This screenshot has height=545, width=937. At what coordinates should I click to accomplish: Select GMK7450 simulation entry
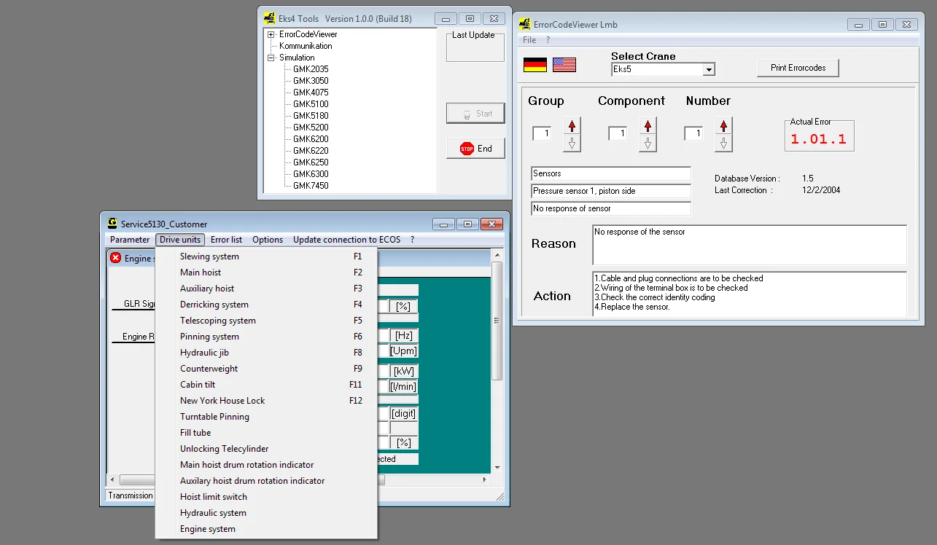pos(311,186)
